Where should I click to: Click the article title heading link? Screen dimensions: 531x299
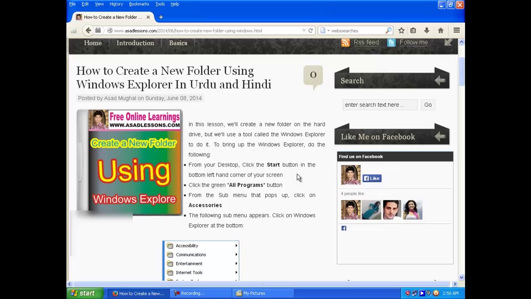(174, 78)
